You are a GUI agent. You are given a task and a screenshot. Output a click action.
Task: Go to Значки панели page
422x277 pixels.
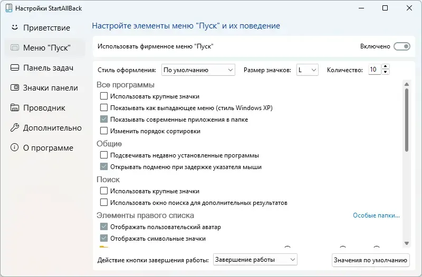coord(45,88)
